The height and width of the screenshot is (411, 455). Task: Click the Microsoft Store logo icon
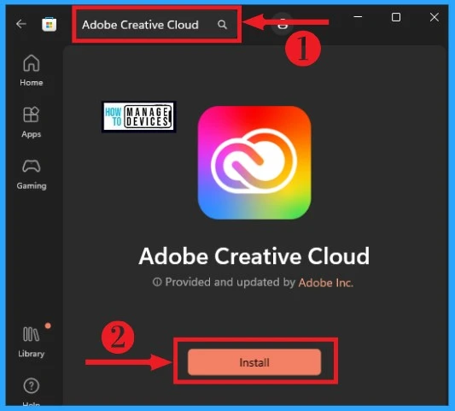49,24
